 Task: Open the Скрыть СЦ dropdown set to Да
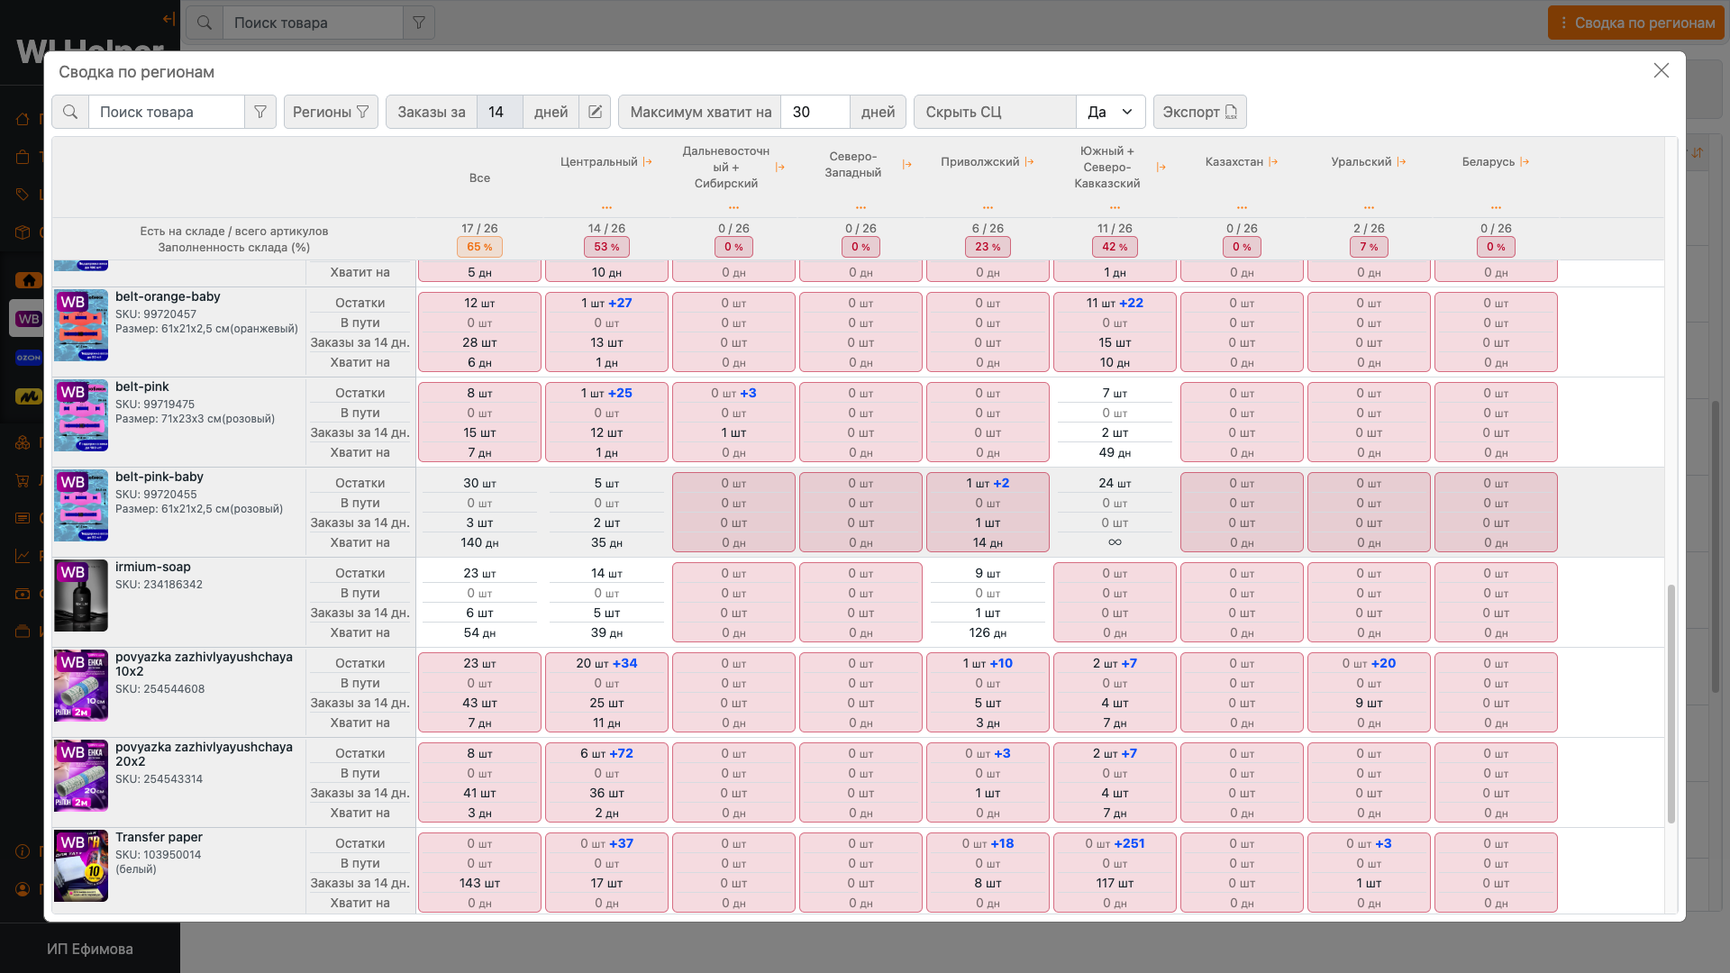(1110, 112)
